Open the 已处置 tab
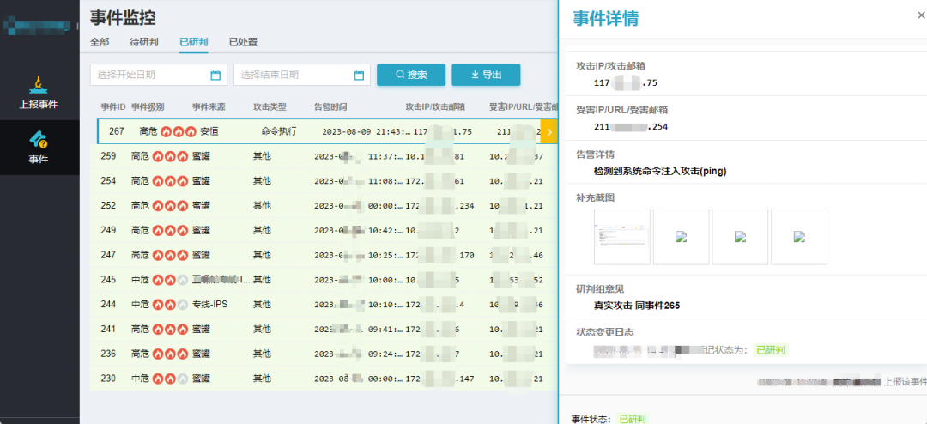 pyautogui.click(x=243, y=42)
